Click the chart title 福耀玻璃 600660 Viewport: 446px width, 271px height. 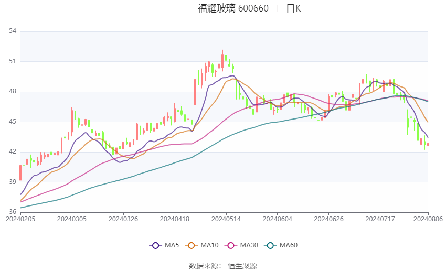click(233, 8)
